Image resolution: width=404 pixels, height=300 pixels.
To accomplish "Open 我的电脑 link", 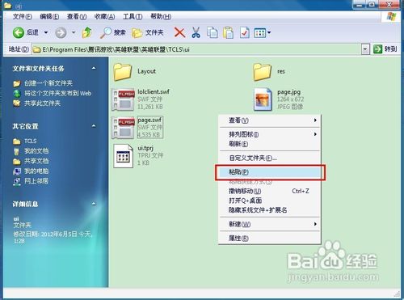I will (x=36, y=171).
